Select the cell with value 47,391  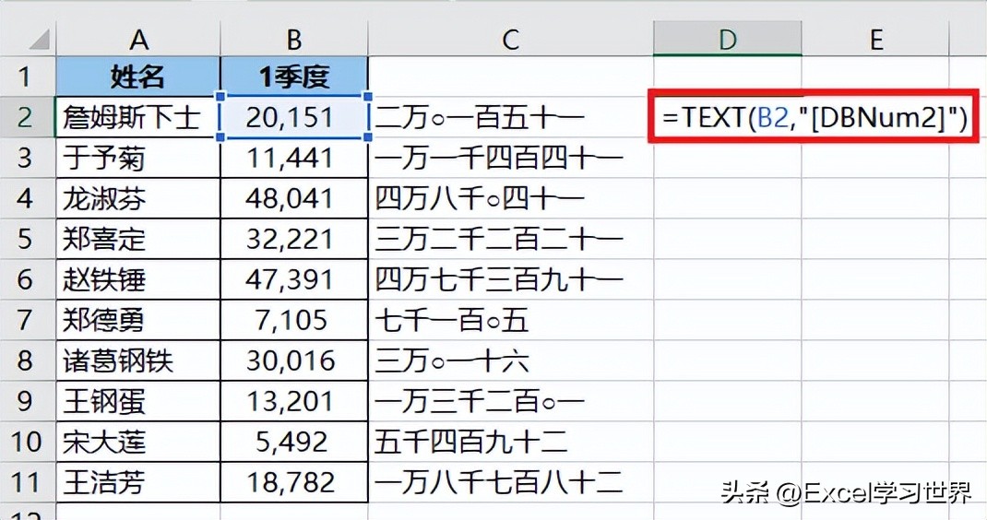click(x=294, y=279)
